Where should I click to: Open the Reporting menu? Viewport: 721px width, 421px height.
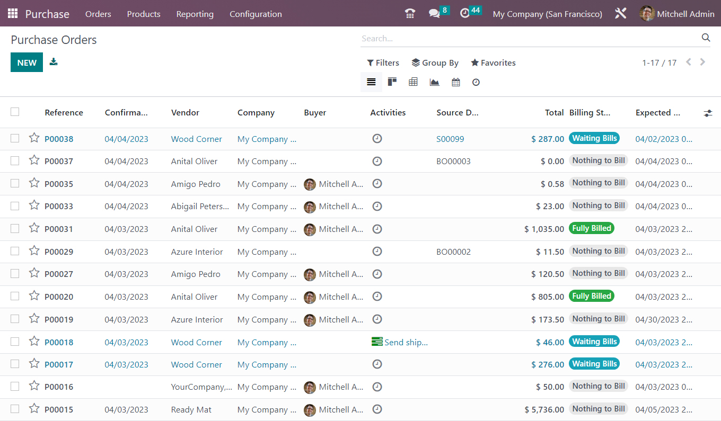point(195,14)
